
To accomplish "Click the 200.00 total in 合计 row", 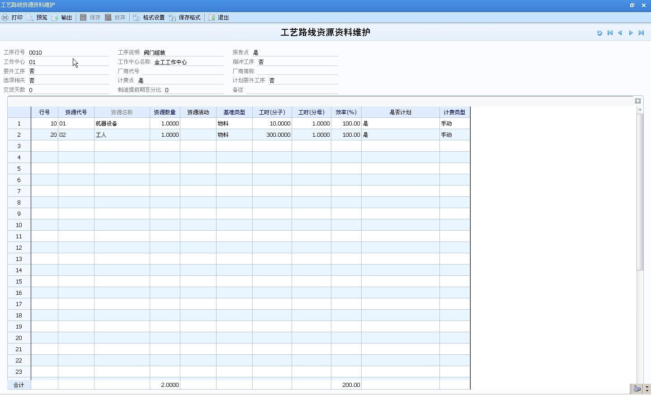I will (346, 385).
